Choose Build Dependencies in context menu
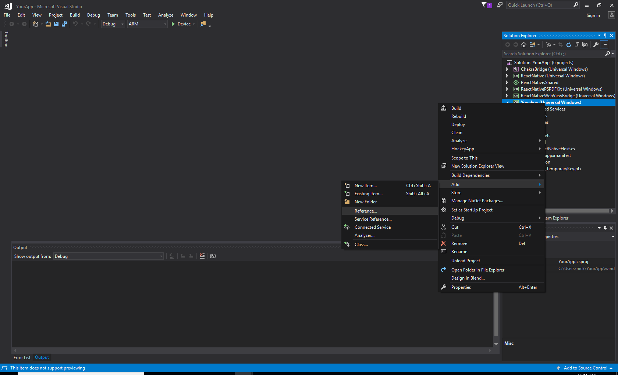This screenshot has height=375, width=618. pyautogui.click(x=491, y=175)
